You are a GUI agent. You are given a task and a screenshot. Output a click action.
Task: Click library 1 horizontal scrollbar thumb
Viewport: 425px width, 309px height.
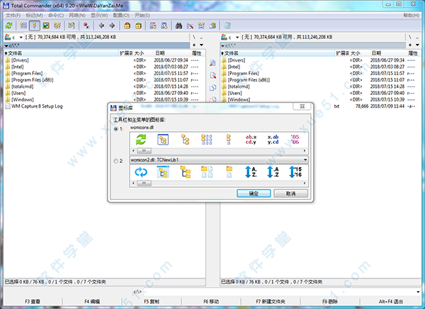(144, 151)
